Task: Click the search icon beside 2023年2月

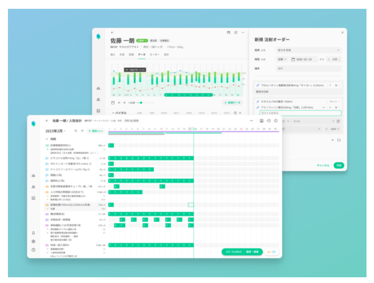Action: (x=76, y=131)
